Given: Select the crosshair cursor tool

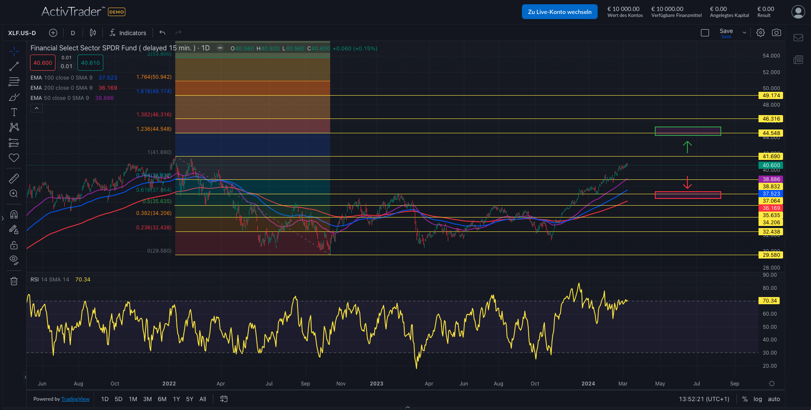Looking at the screenshot, I should coord(14,51).
